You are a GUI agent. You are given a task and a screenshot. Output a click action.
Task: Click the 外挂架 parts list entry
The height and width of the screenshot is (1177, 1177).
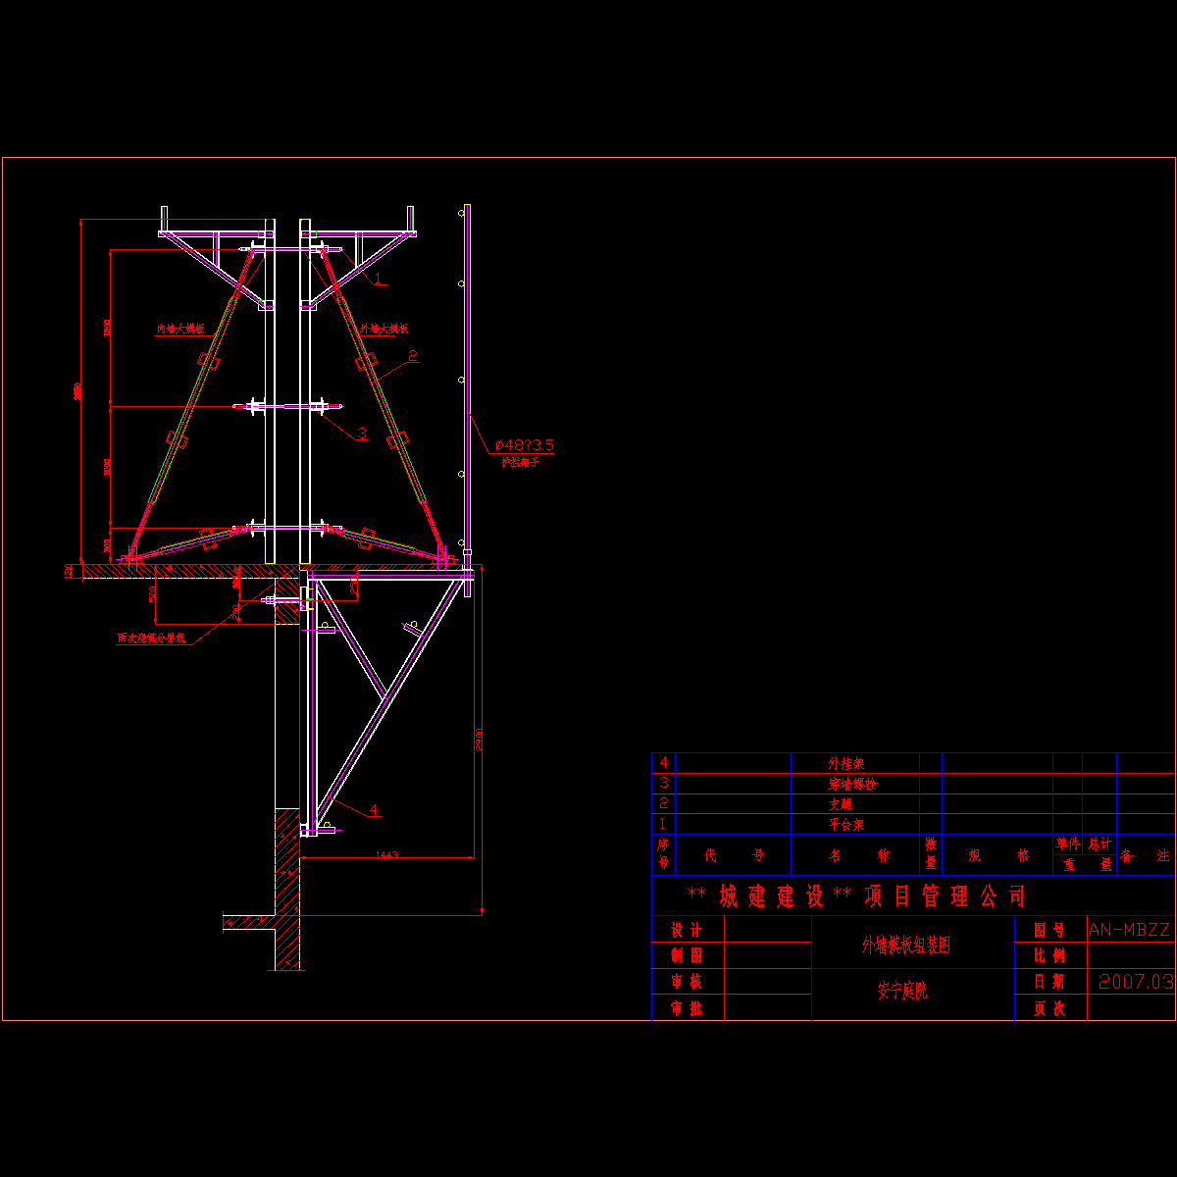[x=845, y=763]
